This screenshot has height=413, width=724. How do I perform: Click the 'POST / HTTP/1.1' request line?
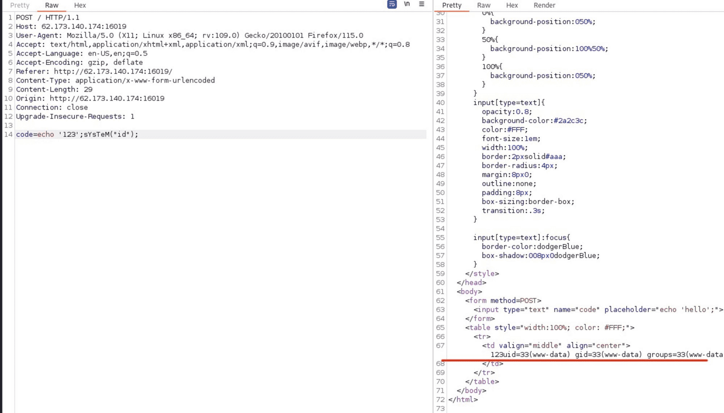click(48, 18)
